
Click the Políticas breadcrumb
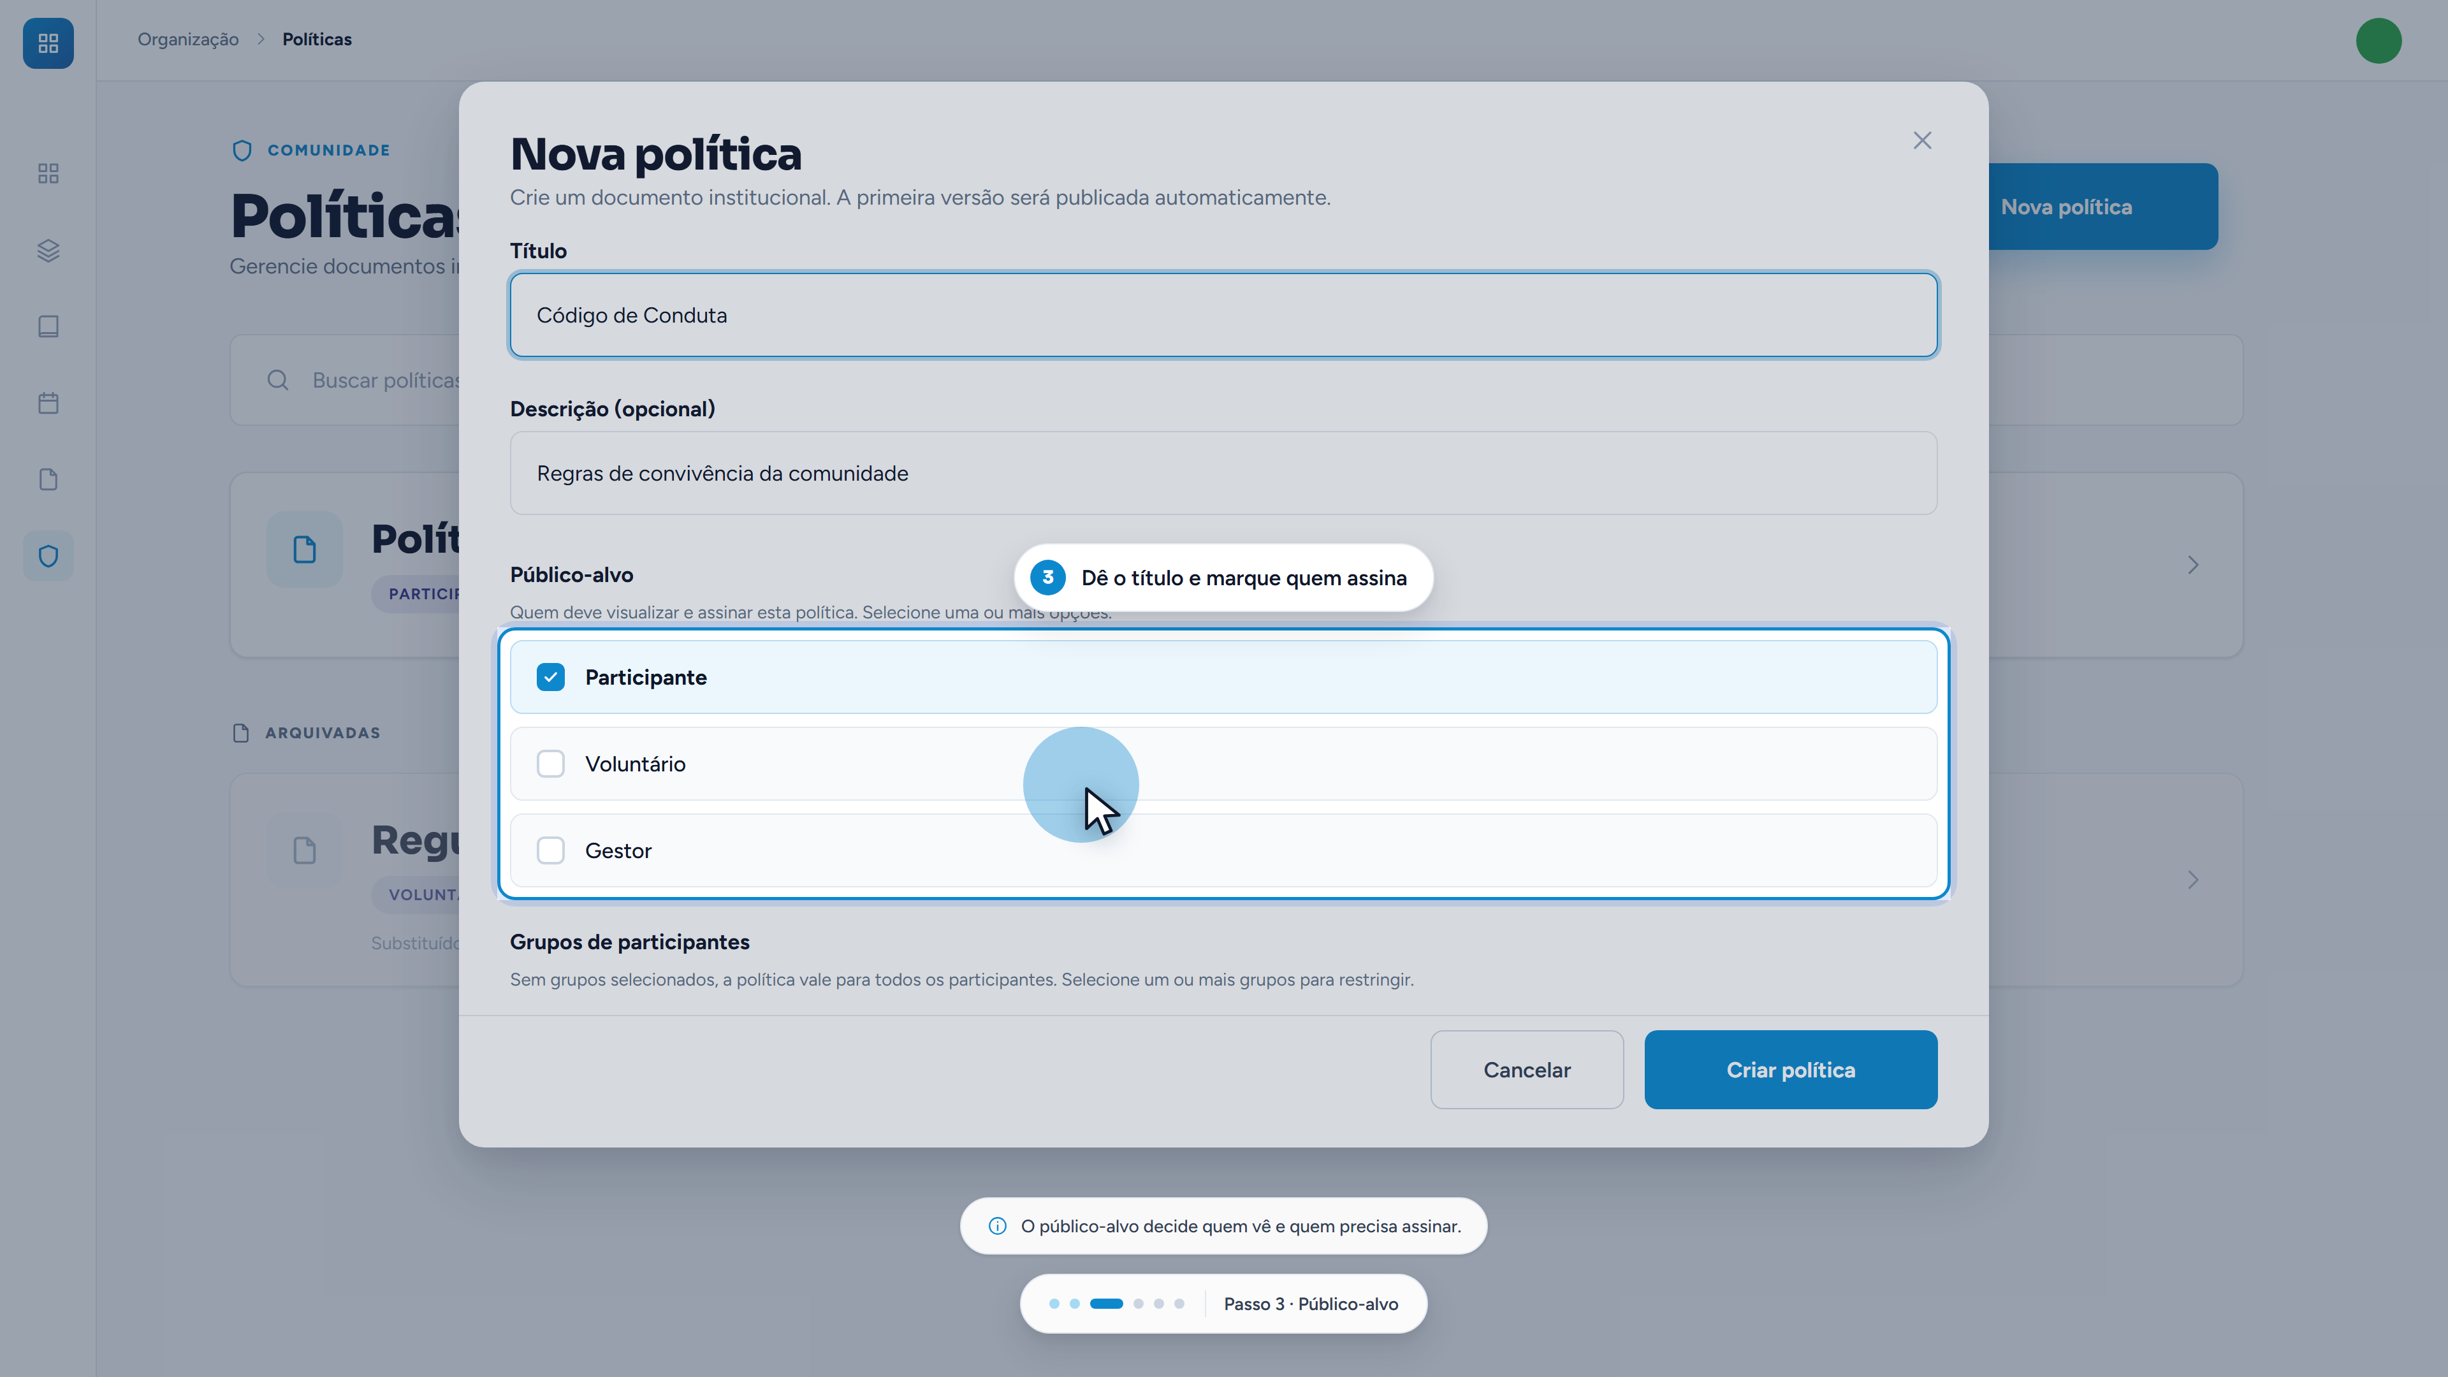[x=316, y=39]
